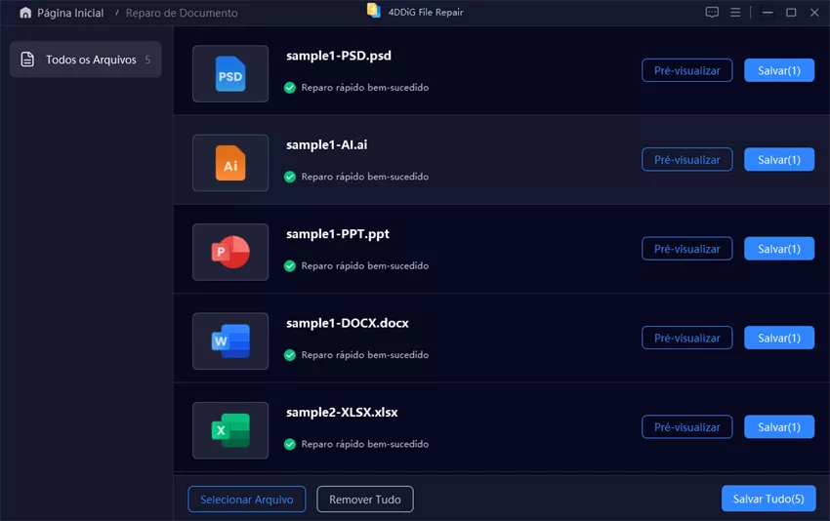Open the hamburger menu in title bar
This screenshot has width=830, height=521.
pyautogui.click(x=735, y=13)
